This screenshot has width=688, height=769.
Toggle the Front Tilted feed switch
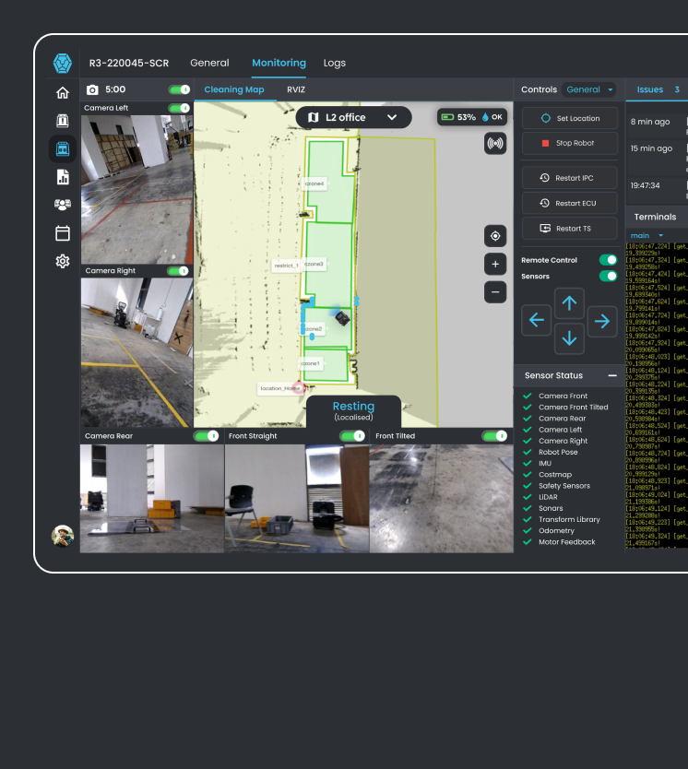pos(494,435)
